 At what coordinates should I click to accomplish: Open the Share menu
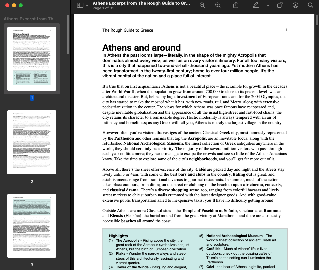[236, 5]
